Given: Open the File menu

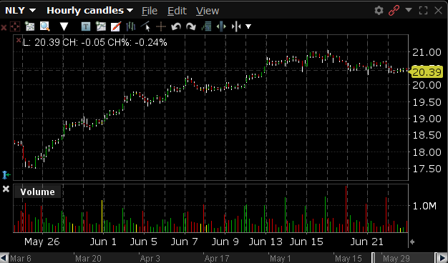Looking at the screenshot, I should pyautogui.click(x=150, y=11).
